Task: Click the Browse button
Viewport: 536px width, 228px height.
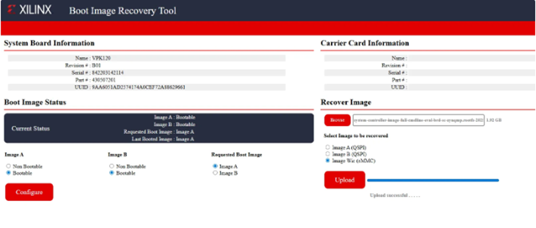Action: click(338, 120)
